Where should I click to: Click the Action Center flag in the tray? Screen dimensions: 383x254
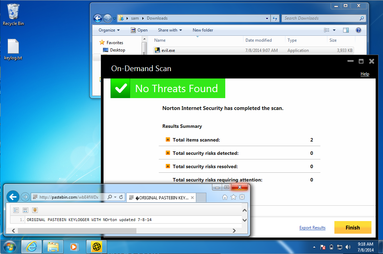(x=323, y=247)
